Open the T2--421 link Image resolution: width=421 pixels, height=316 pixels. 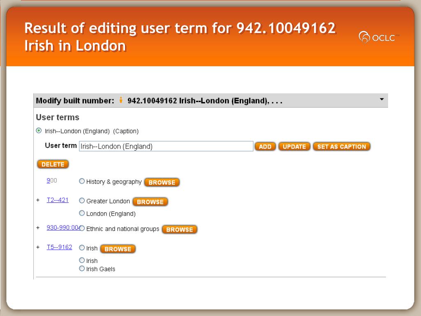58,200
